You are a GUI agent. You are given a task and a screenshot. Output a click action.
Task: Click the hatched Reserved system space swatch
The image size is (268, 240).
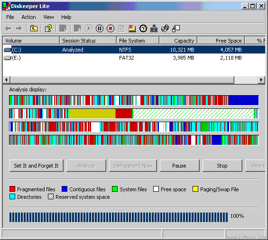click(x=51, y=196)
